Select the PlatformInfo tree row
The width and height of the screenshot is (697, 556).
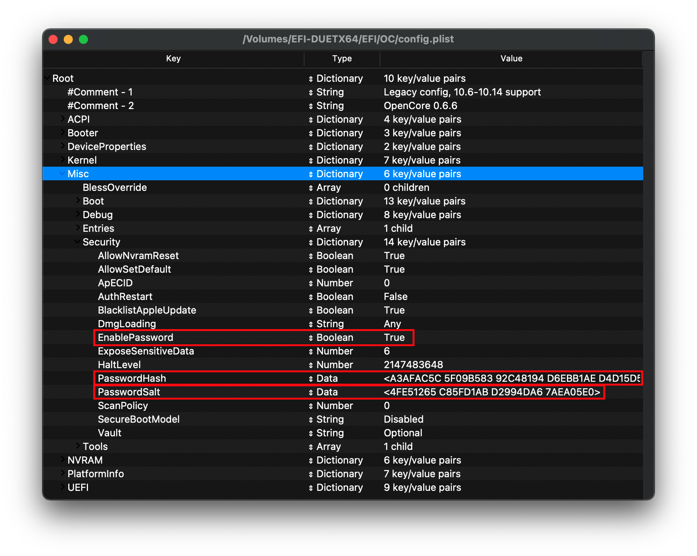[96, 474]
